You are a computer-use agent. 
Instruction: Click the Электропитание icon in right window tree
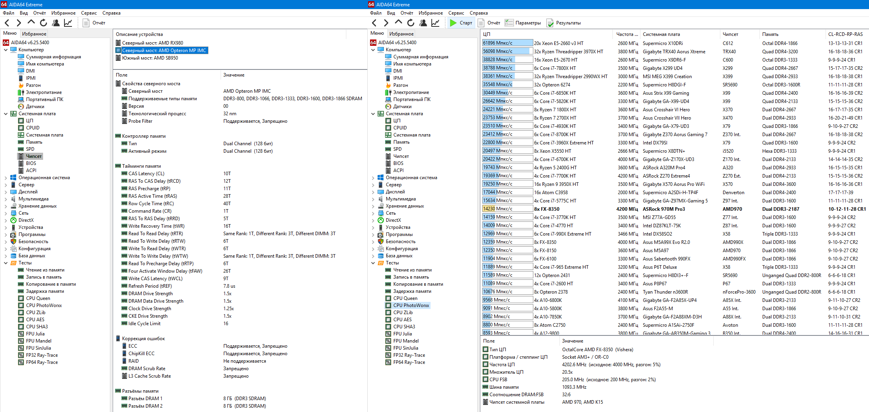388,92
